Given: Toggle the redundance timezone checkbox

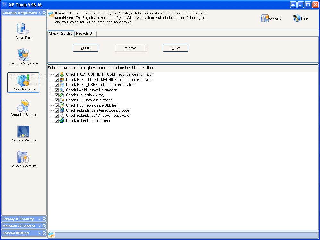Looking at the screenshot, I should (57, 121).
